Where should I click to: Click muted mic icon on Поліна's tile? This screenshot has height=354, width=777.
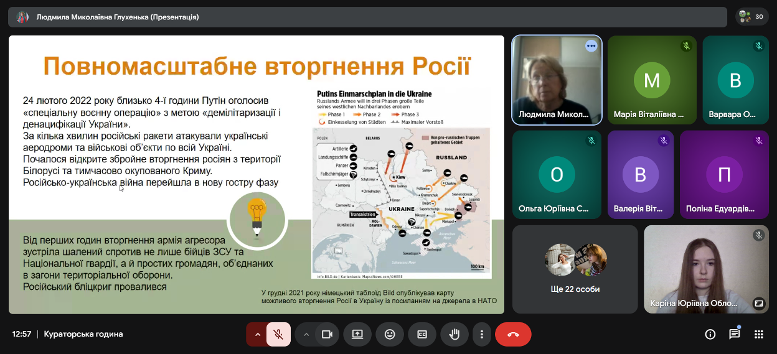click(759, 141)
